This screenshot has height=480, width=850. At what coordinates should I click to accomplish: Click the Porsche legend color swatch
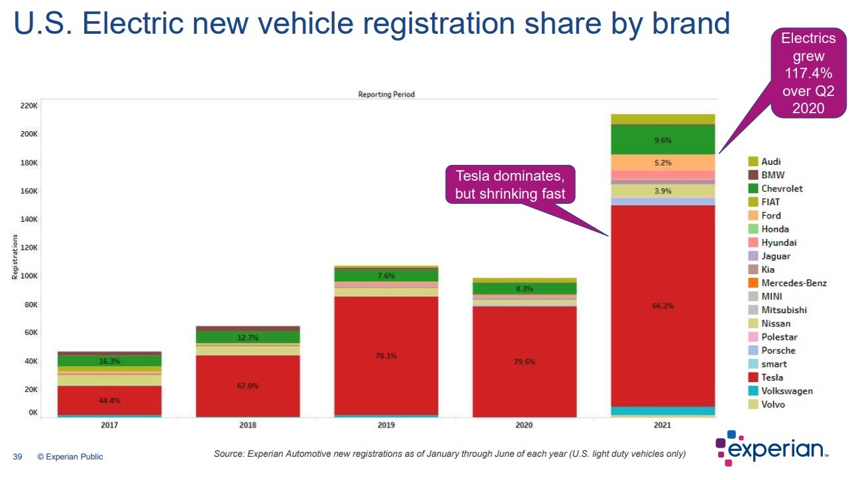click(x=753, y=351)
